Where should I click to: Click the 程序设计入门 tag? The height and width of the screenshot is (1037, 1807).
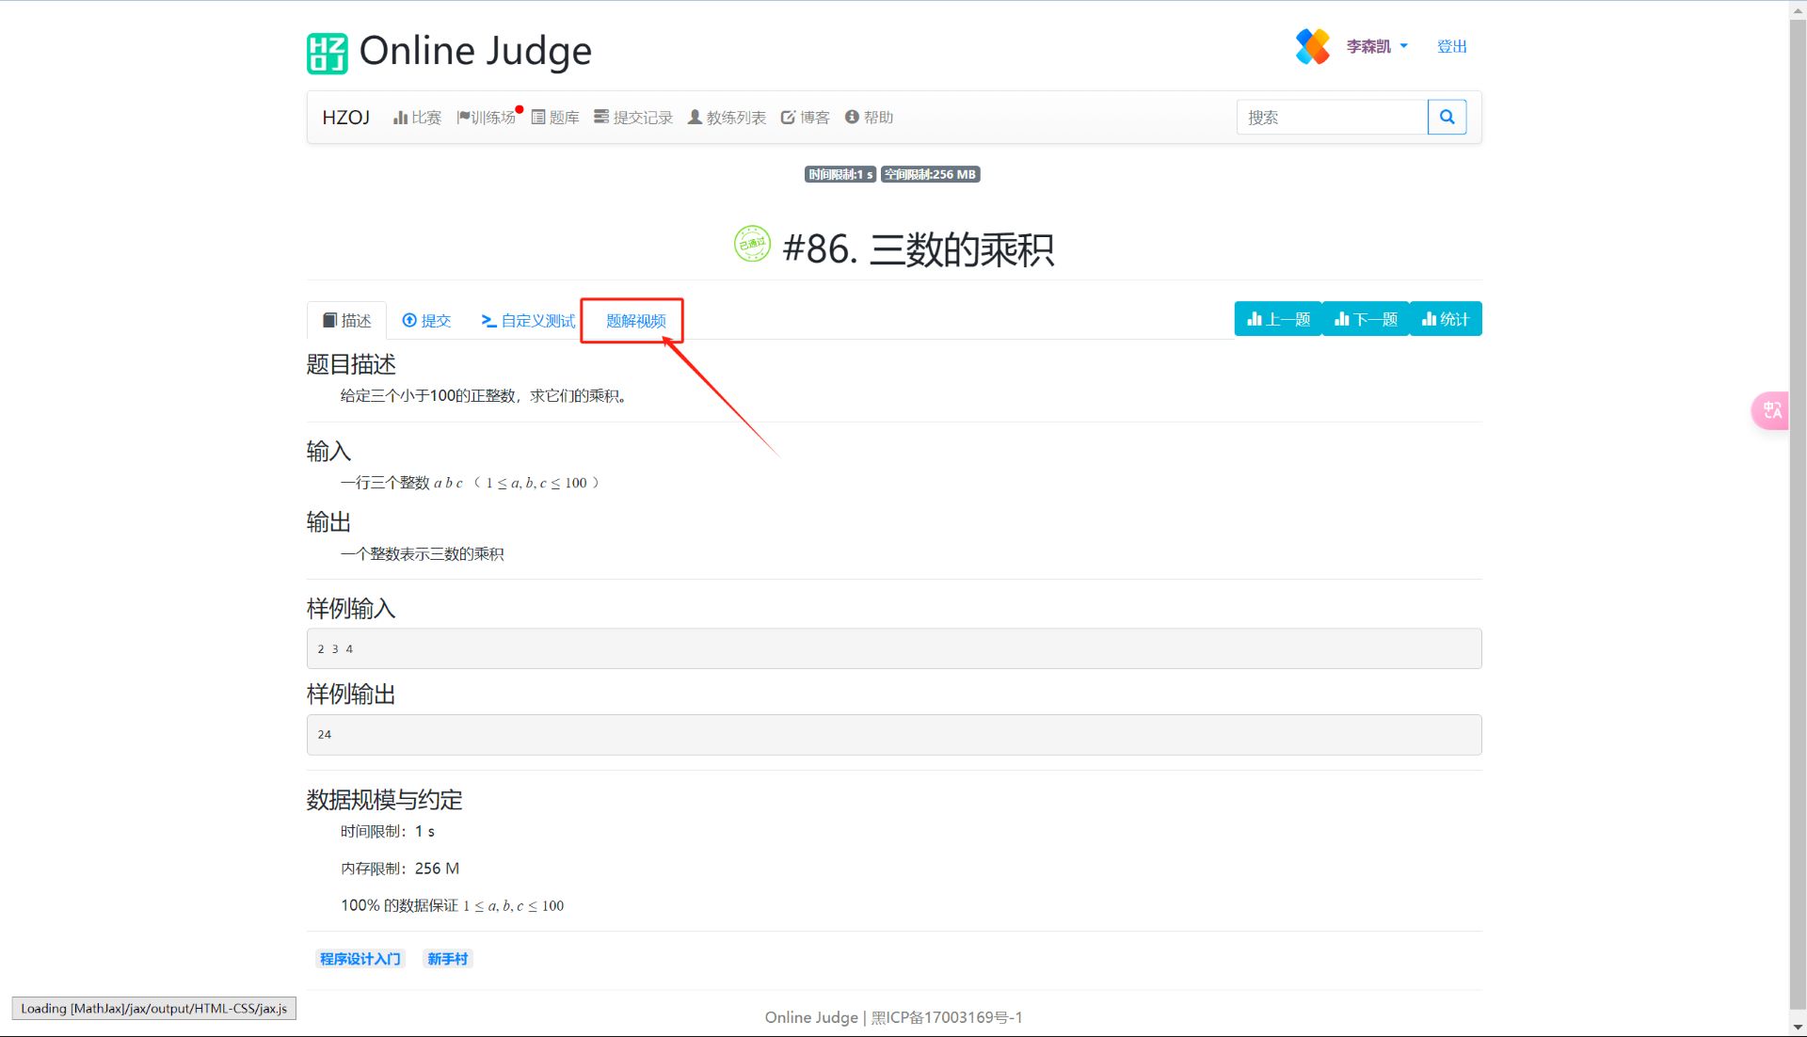tap(360, 959)
